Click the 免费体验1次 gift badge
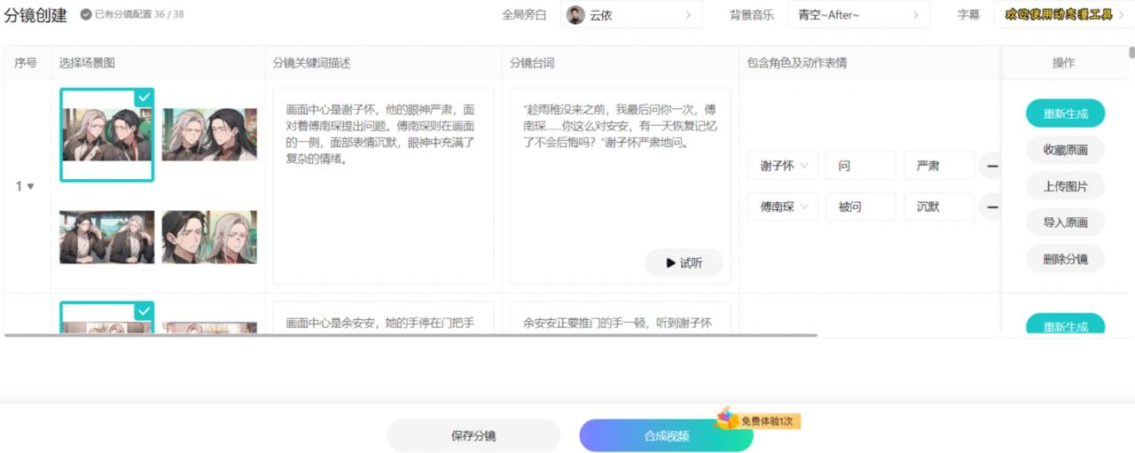The height and width of the screenshot is (453, 1135). coord(759,420)
